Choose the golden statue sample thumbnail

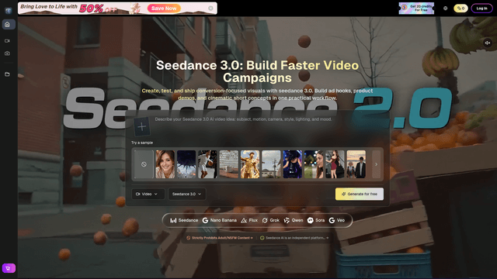point(250,164)
